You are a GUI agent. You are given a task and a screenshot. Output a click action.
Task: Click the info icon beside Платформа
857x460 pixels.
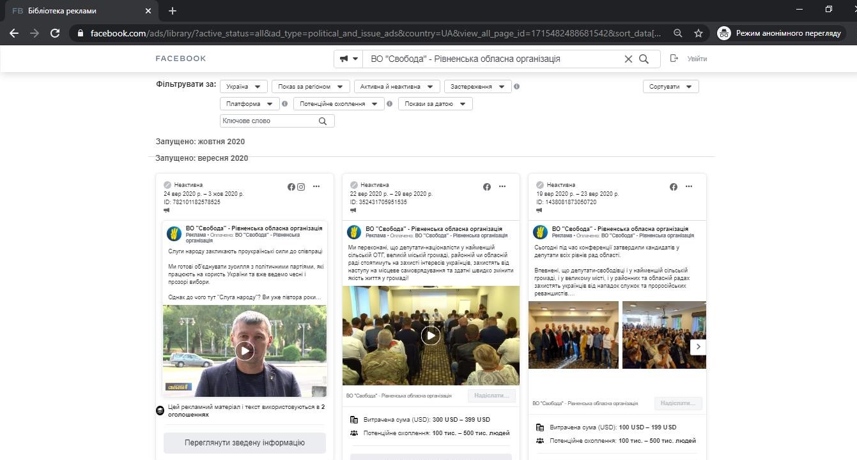[284, 104]
